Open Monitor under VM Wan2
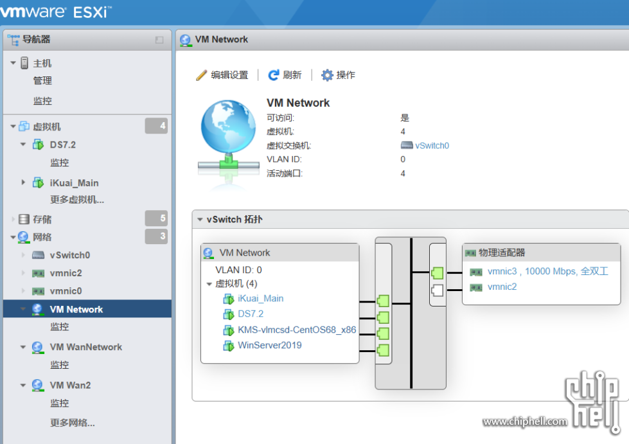The height and width of the screenshot is (444, 629). [59, 403]
